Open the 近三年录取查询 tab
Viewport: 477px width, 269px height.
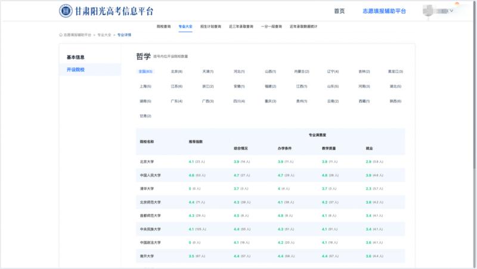(x=241, y=27)
